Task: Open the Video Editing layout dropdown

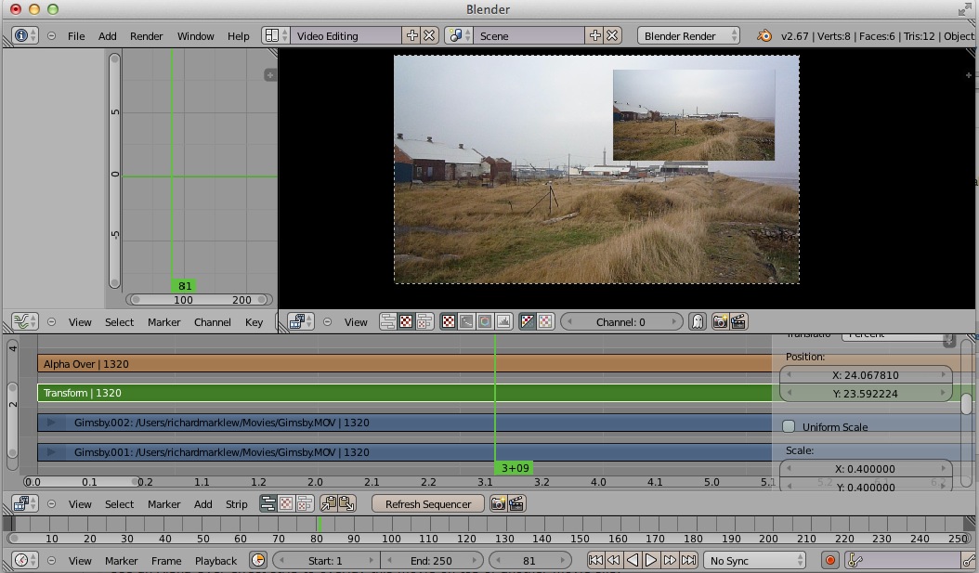Action: pos(346,35)
